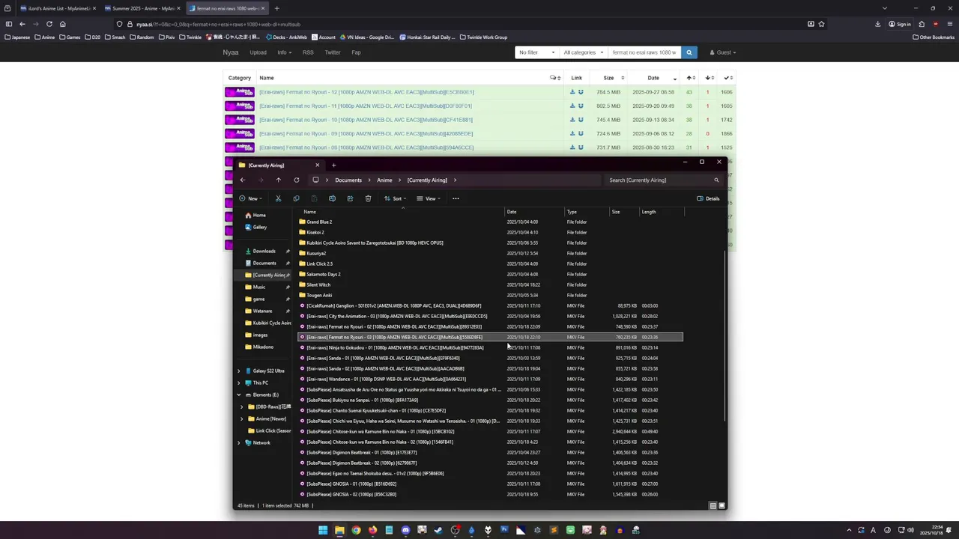Expand Network in the navigation pane

[239, 442]
